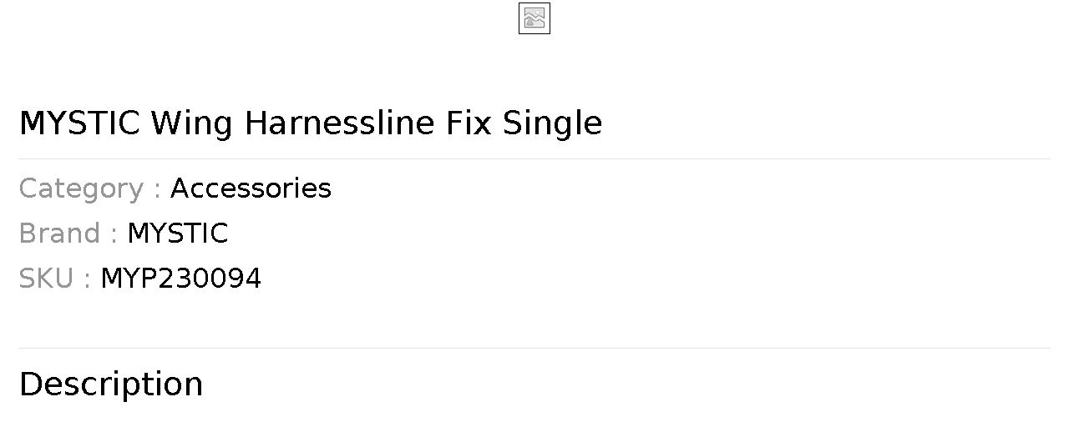This screenshot has height=422, width=1069.
Task: Open the MYSTIC brand link beside Brand
Action: 177,234
